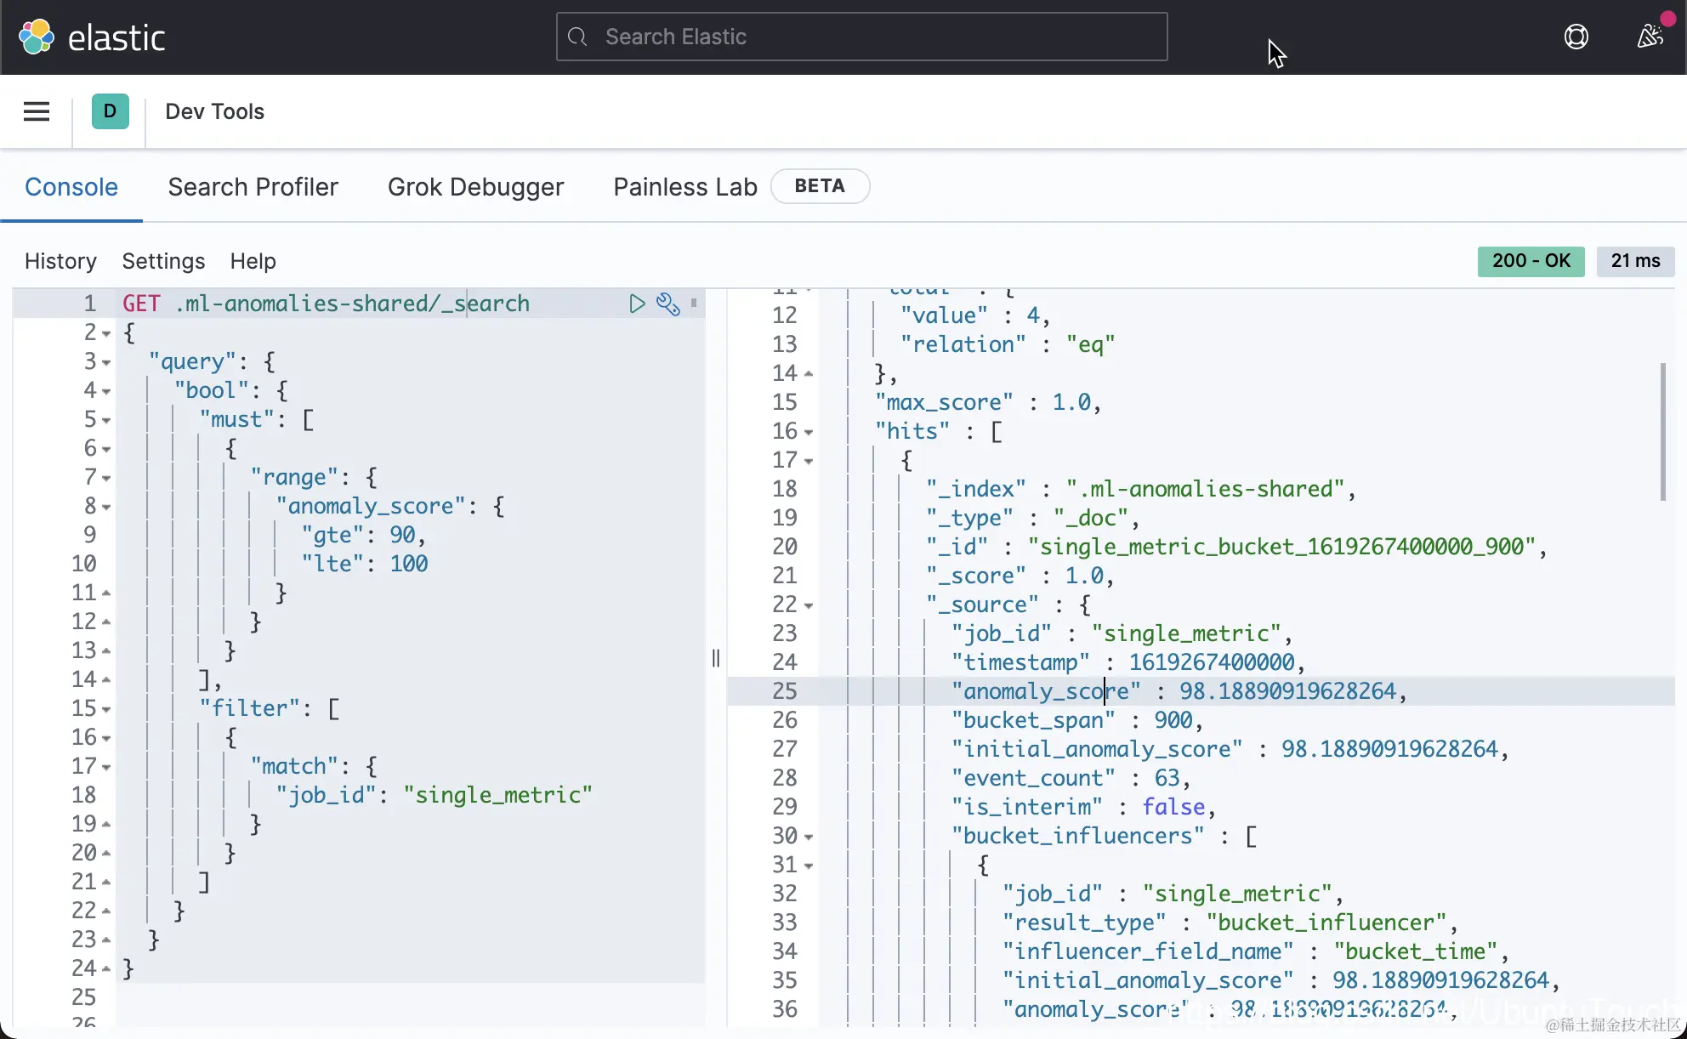Image resolution: width=1687 pixels, height=1039 pixels.
Task: Collapse "bucket_influencers" on response line 30
Action: tap(809, 837)
